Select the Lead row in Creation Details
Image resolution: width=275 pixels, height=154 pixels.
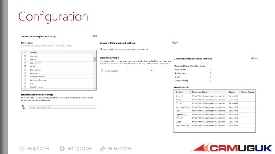(215, 111)
